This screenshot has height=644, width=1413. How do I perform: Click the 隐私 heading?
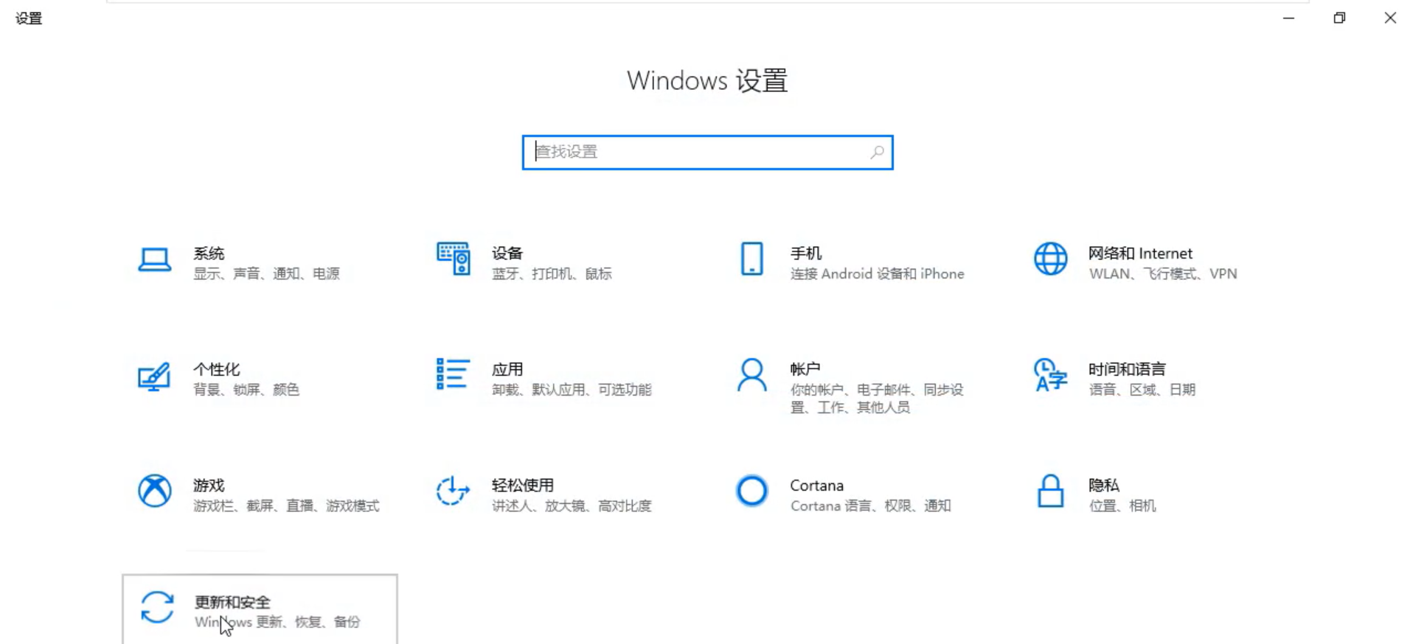point(1104,486)
